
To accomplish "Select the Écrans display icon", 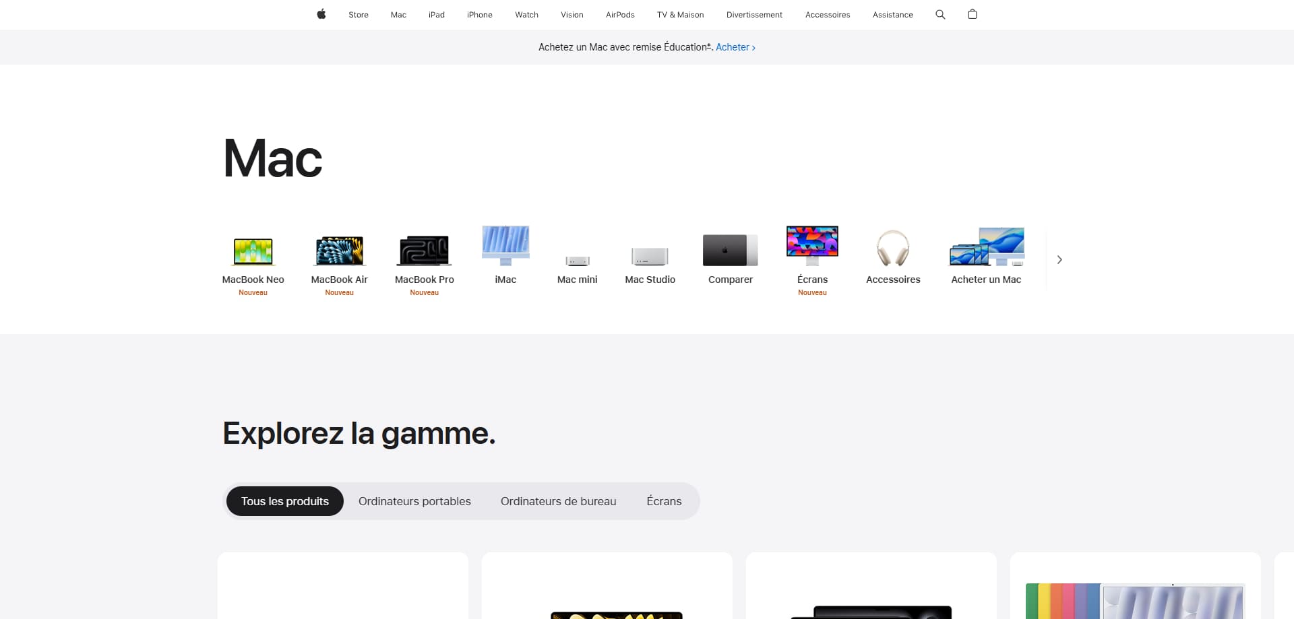I will point(812,245).
